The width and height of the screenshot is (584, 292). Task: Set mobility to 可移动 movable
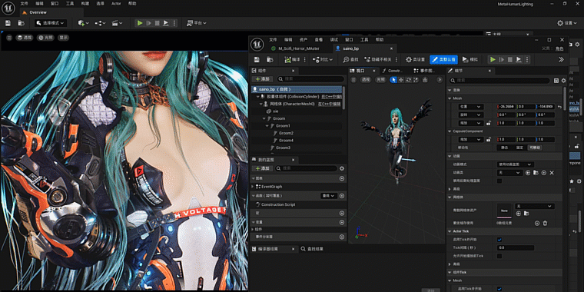pos(535,148)
